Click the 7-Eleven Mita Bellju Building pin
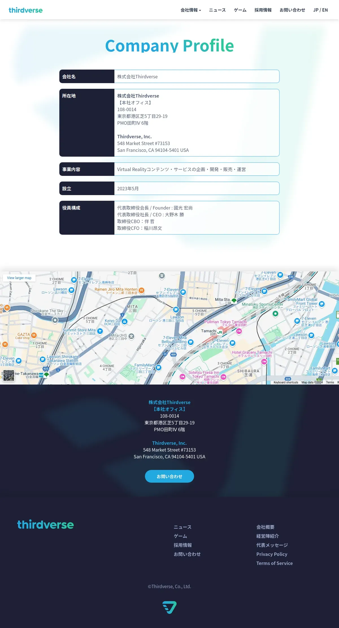Image resolution: width=339 pixels, height=628 pixels. (191, 342)
